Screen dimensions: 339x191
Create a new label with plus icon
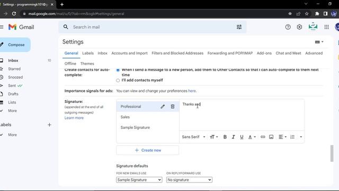point(49,125)
